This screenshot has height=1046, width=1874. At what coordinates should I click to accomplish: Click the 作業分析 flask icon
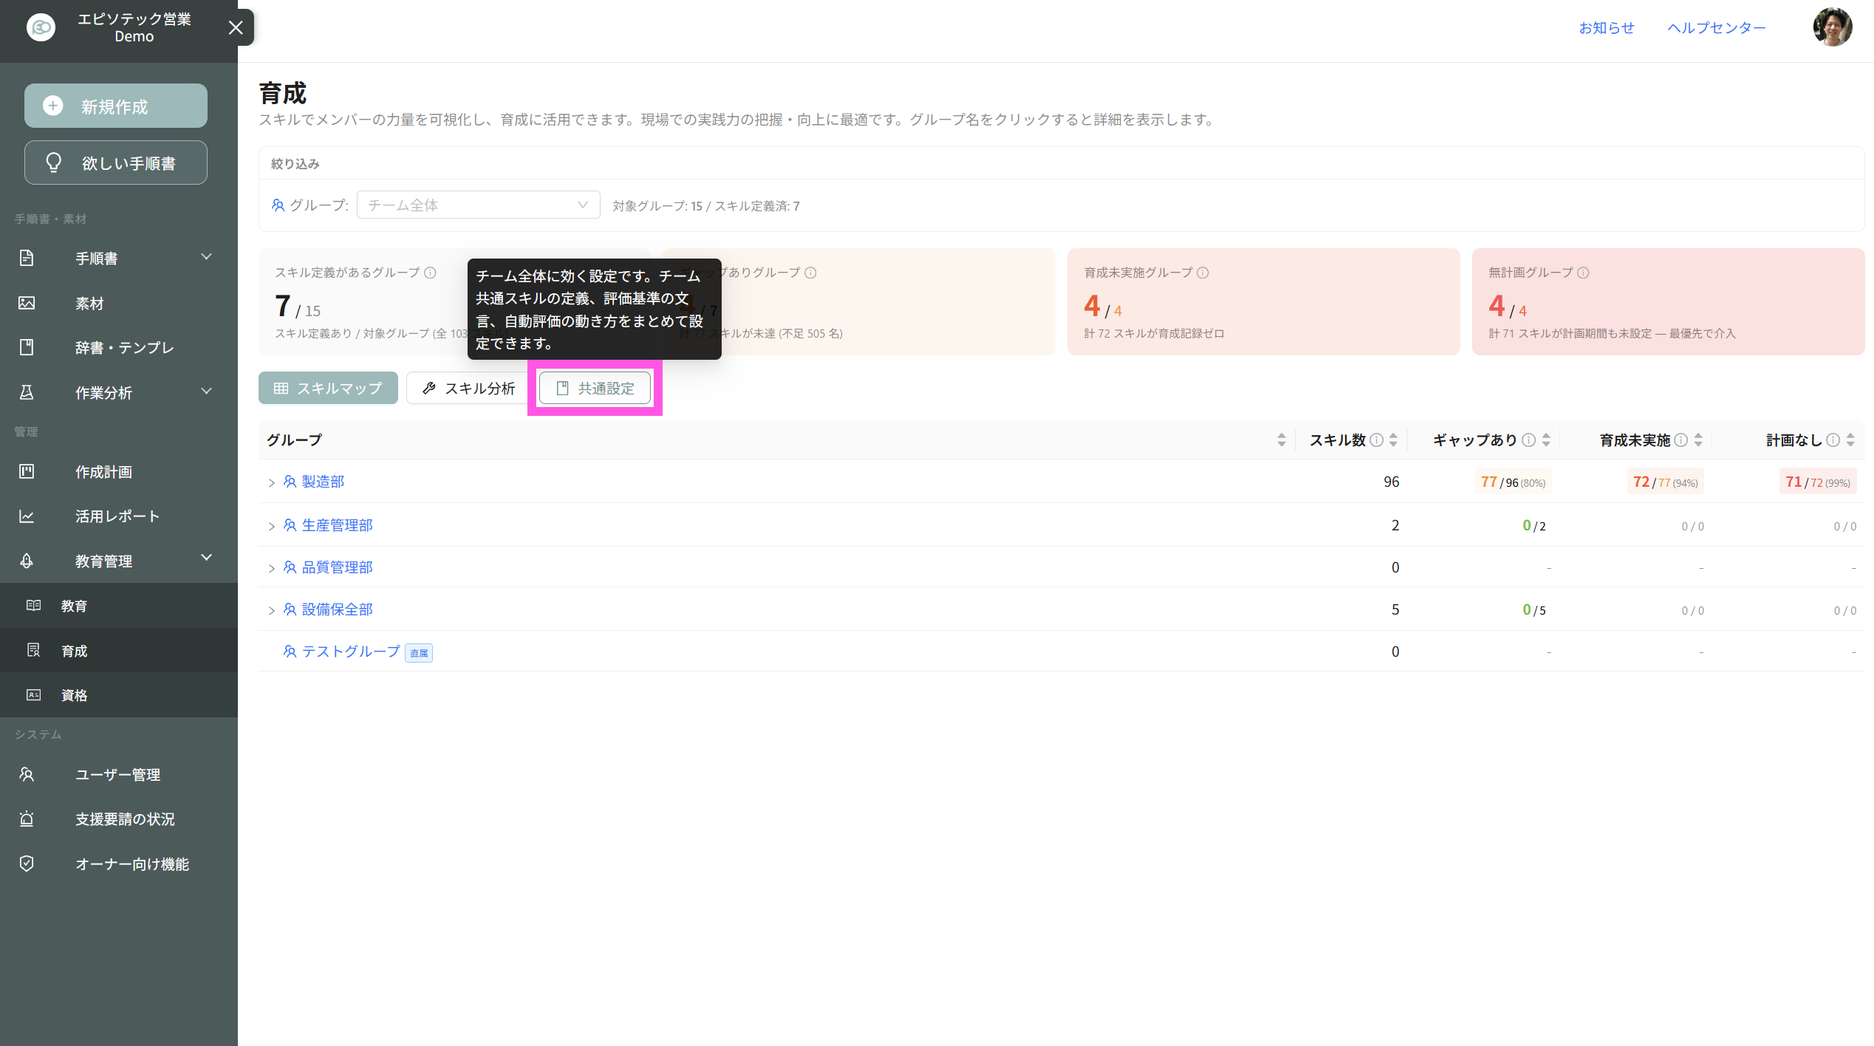point(27,392)
